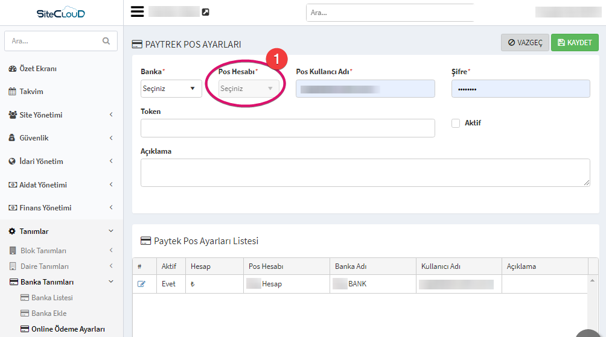Click the Pos Kullancı Adı field
606x337 pixels.
click(x=365, y=89)
